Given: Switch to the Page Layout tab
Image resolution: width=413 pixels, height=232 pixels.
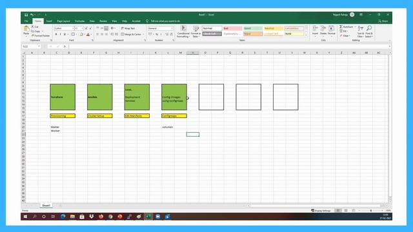Looking at the screenshot, I should click(63, 21).
